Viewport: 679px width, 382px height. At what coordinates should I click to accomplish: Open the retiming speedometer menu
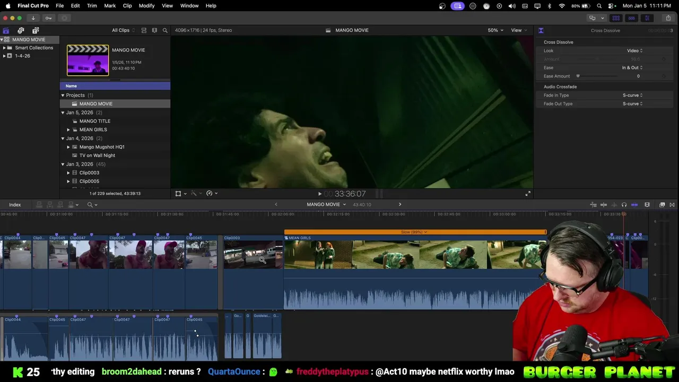212,194
